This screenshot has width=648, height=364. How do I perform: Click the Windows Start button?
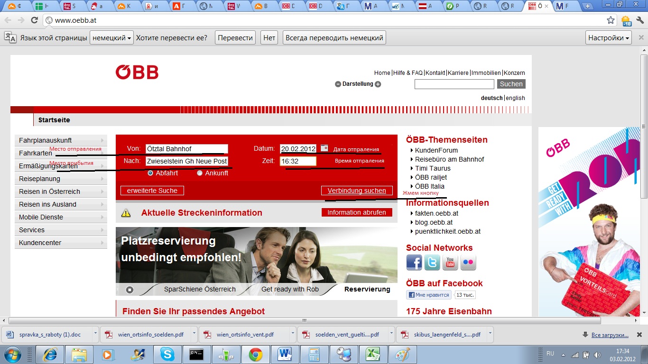click(13, 354)
